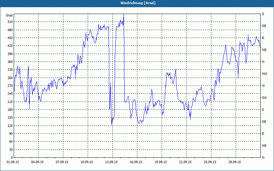Screen dimensions: 274x171
Task: Select the W compass label on right axis
Action: [x=263, y=86]
